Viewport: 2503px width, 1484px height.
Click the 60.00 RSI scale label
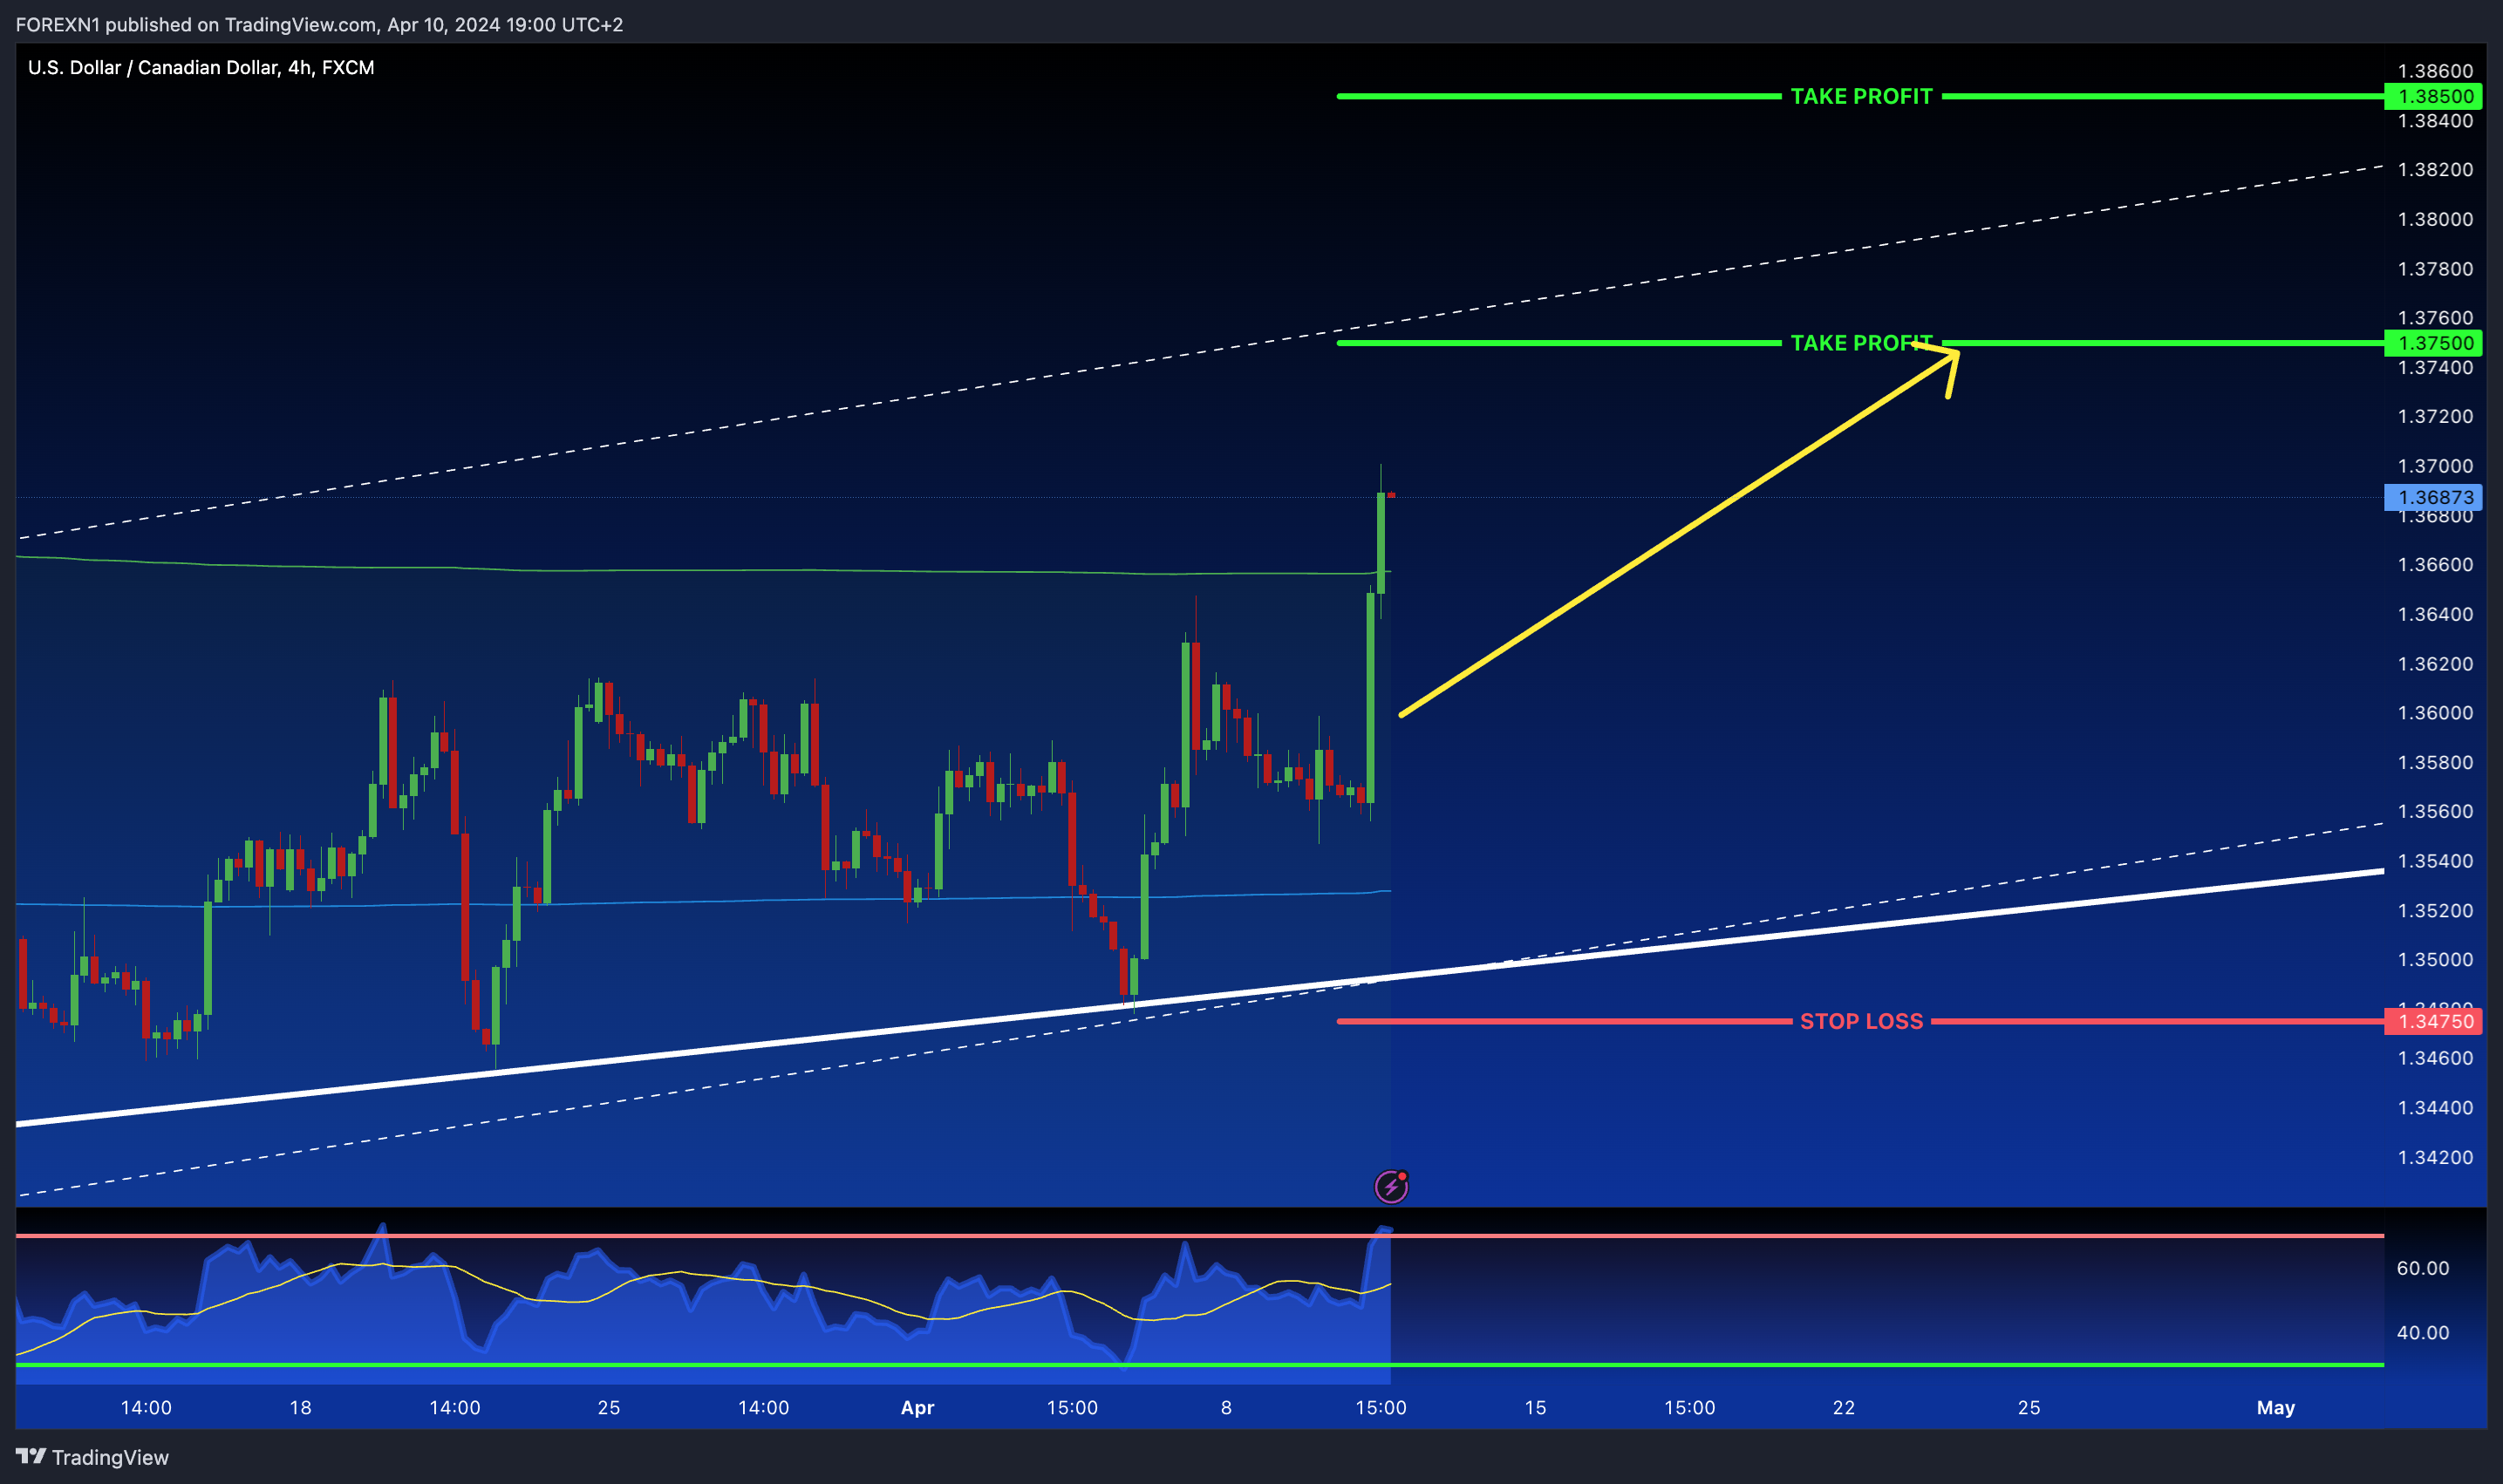pos(2423,1268)
